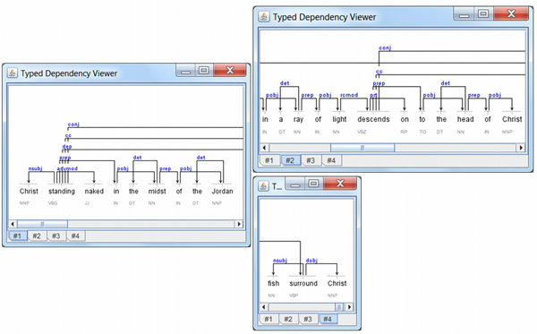Click Java icon in left Typed Dependency Viewer

pyautogui.click(x=13, y=73)
